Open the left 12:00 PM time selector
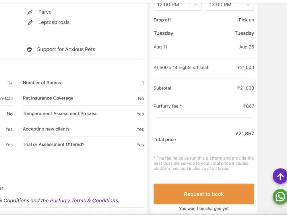 coord(178,5)
